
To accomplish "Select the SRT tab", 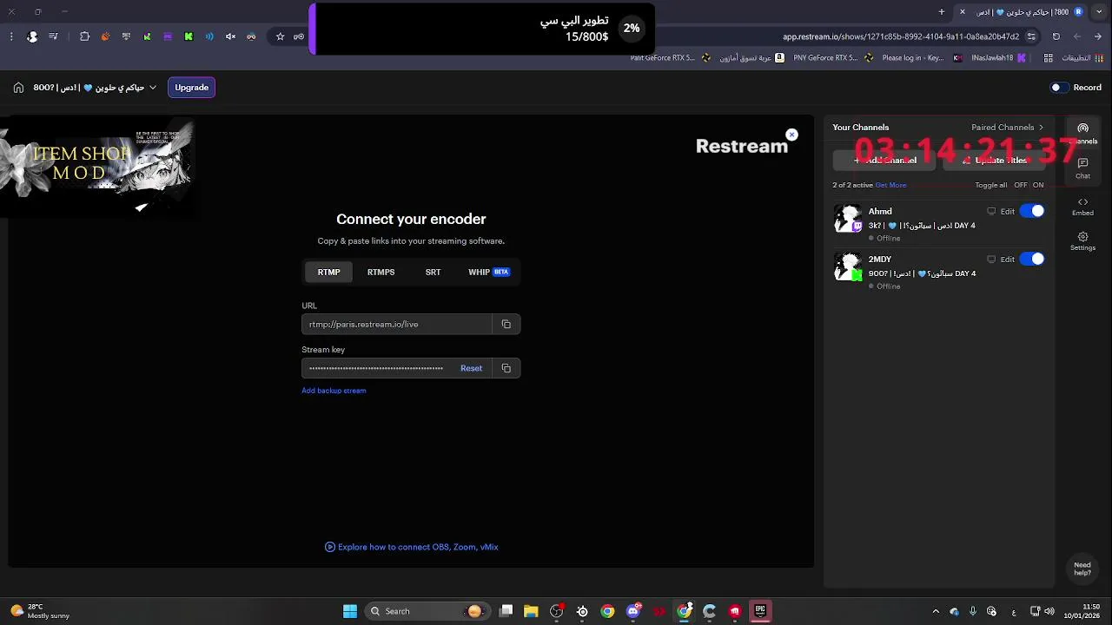I will (433, 272).
